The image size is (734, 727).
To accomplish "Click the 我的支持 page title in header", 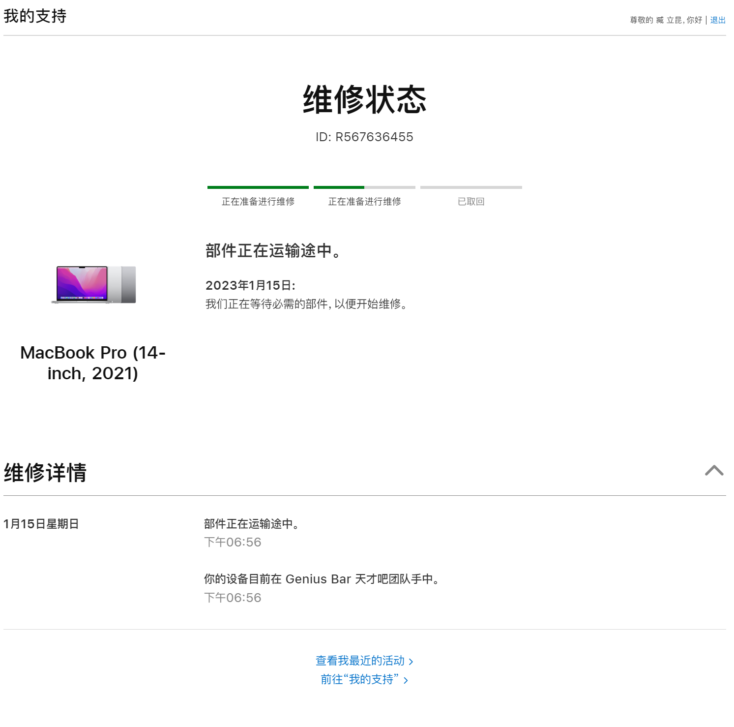I will pyautogui.click(x=35, y=16).
